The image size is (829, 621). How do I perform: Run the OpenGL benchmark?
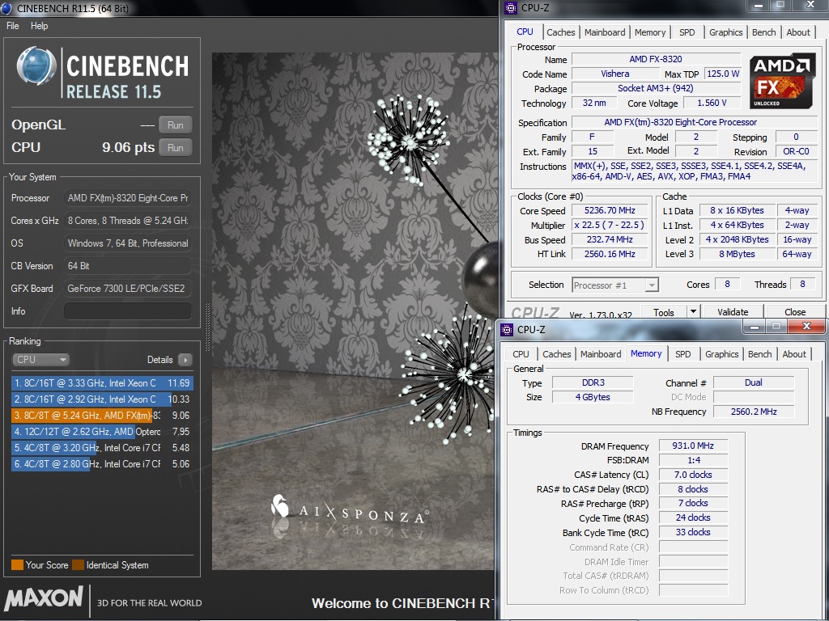click(175, 125)
